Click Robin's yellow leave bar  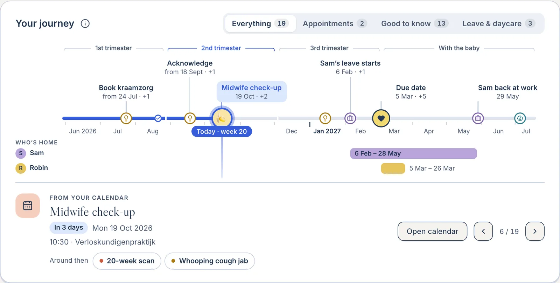coord(393,168)
